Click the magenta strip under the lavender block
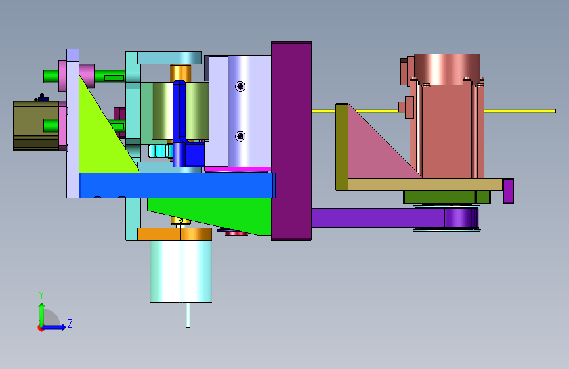This screenshot has width=569, height=369. coord(238,169)
